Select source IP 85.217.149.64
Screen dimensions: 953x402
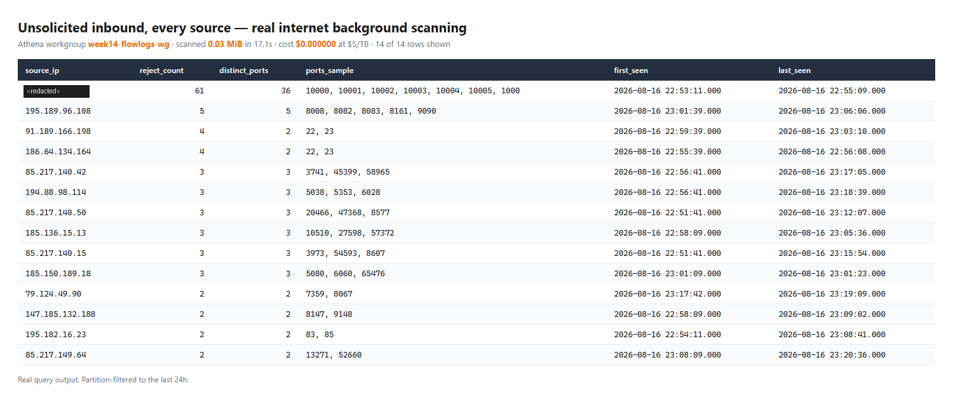tap(56, 355)
